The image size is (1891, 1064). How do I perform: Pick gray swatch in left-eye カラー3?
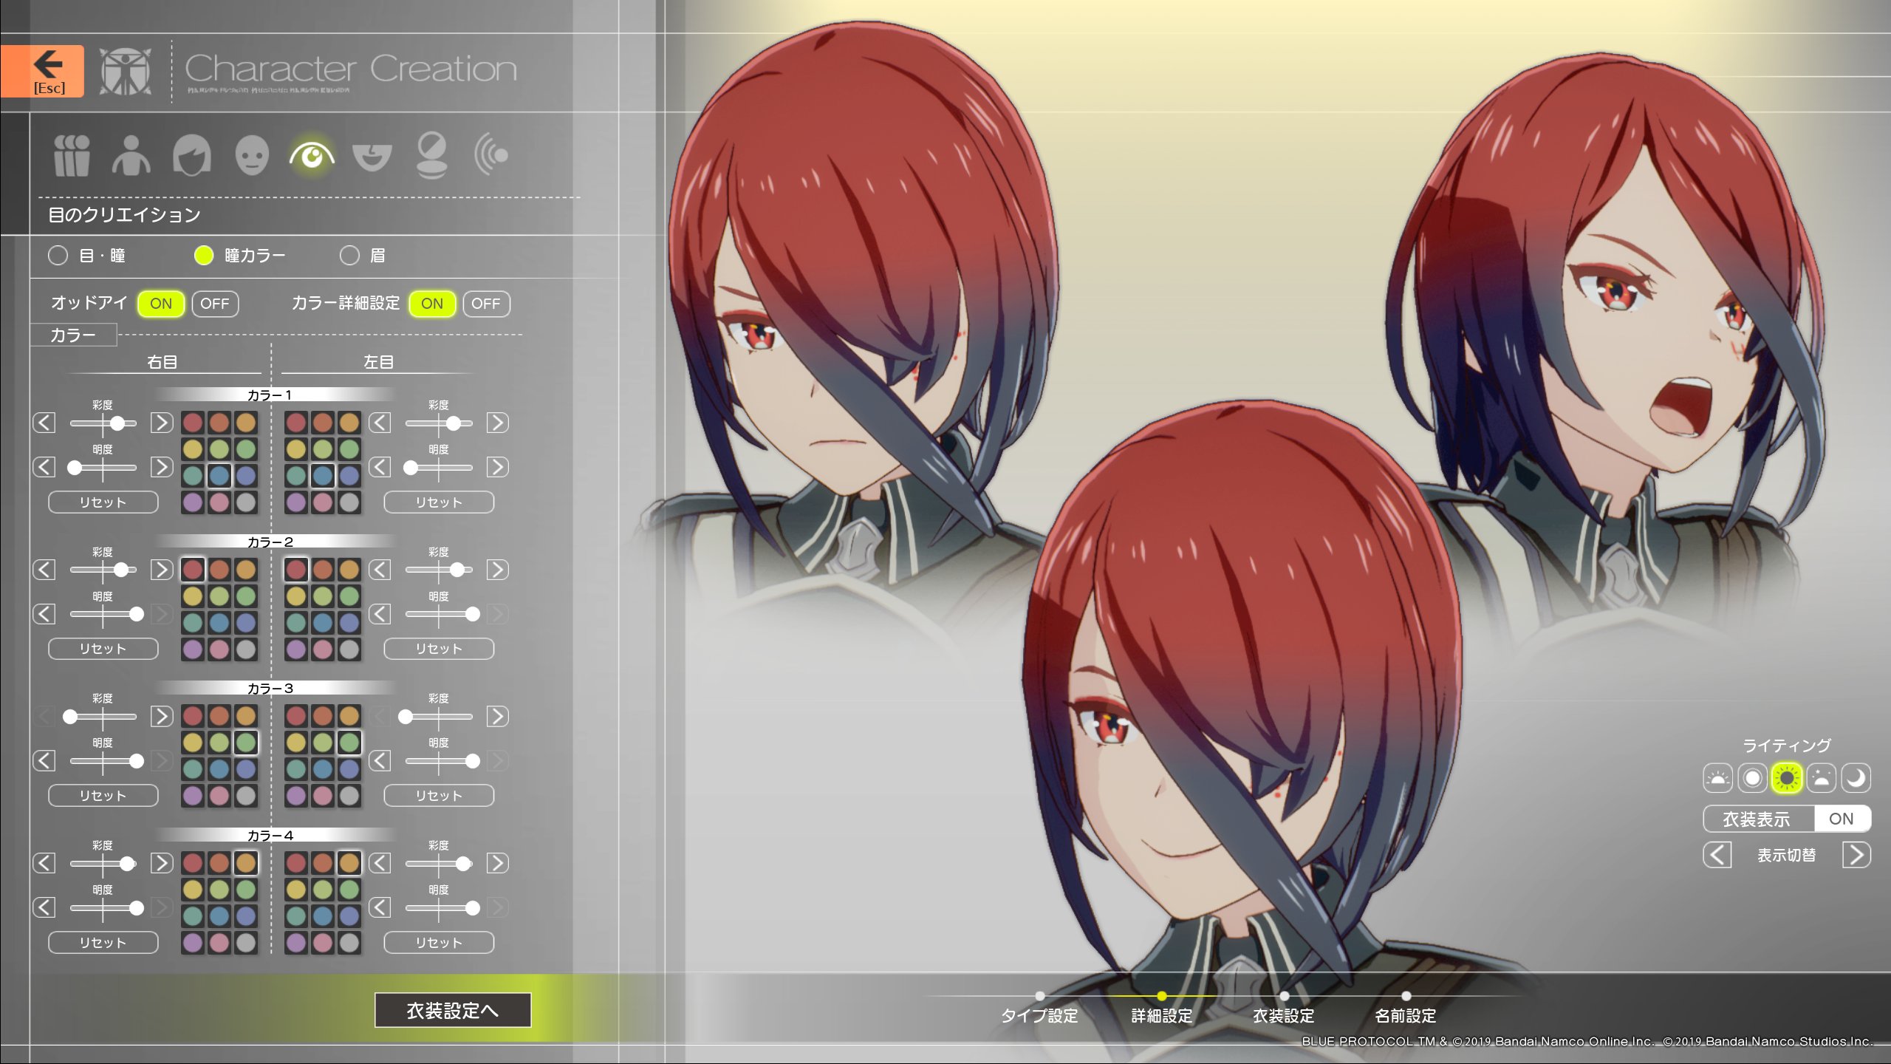(x=349, y=796)
